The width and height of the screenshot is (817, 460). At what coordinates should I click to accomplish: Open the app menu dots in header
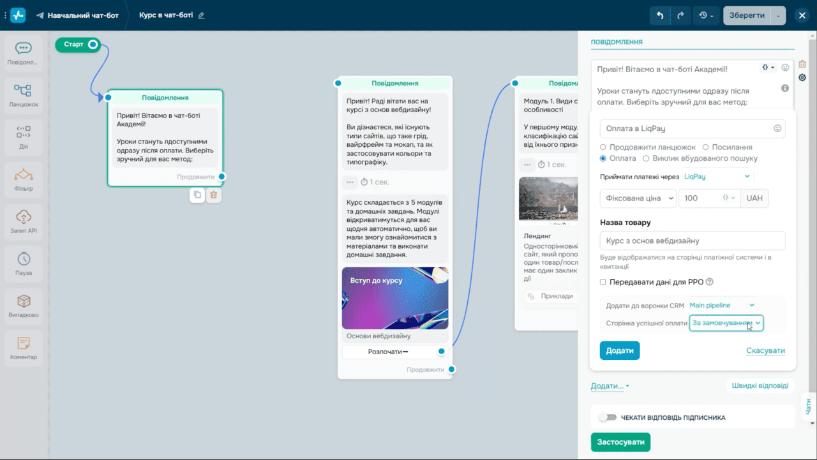5,15
